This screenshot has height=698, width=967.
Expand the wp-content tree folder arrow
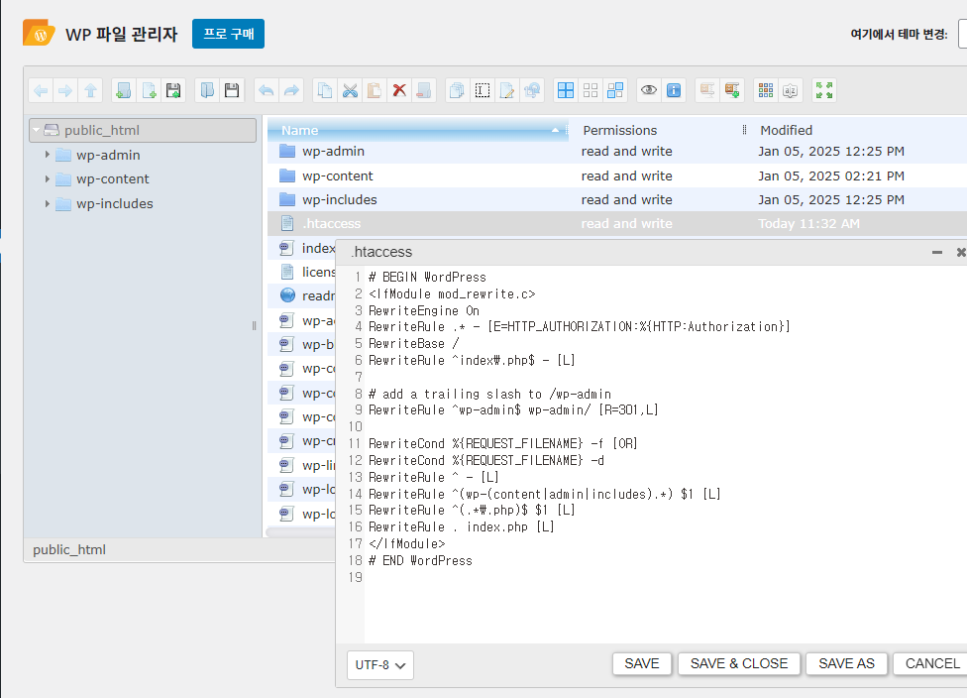pyautogui.click(x=47, y=179)
